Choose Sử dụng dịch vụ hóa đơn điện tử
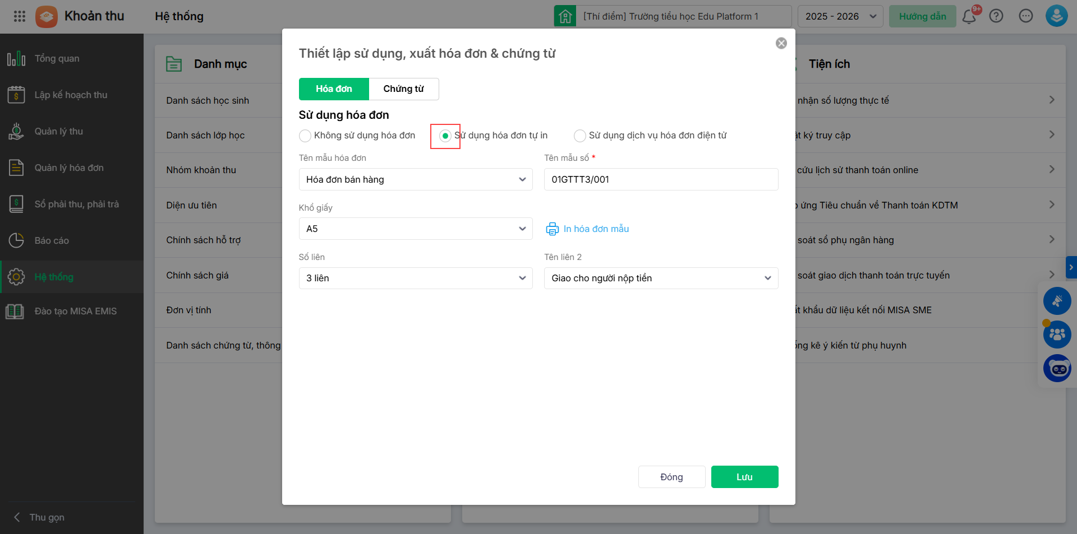 (x=580, y=136)
